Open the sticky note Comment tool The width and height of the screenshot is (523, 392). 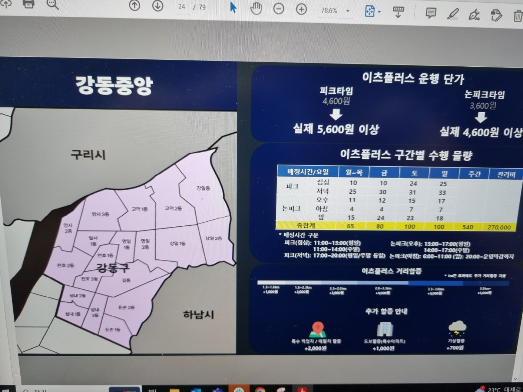coord(430,12)
